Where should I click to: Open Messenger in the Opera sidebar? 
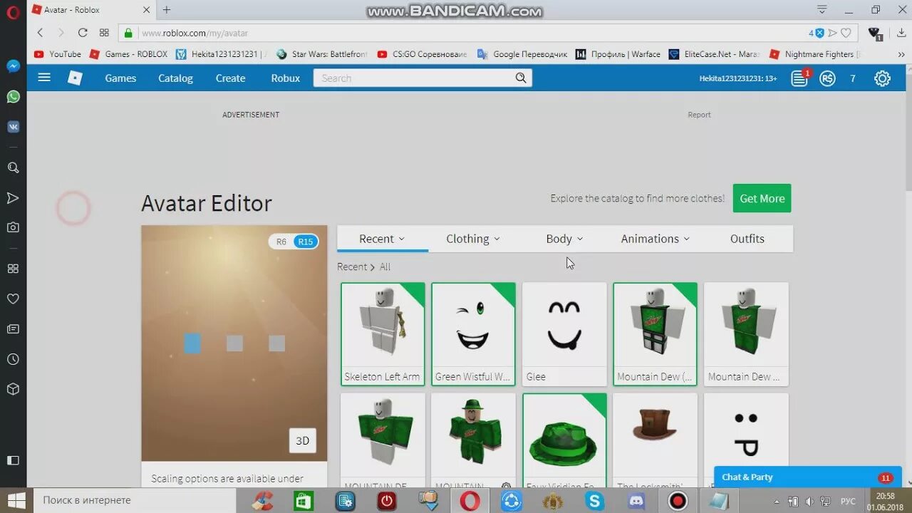[13, 66]
